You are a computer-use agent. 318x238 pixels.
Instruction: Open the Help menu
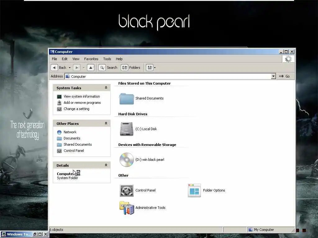click(x=119, y=59)
